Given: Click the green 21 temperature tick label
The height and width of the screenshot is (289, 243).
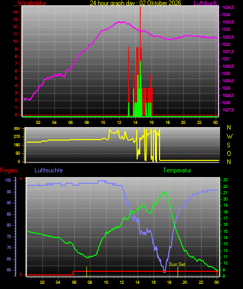Looking at the screenshot, I should click(x=225, y=193).
